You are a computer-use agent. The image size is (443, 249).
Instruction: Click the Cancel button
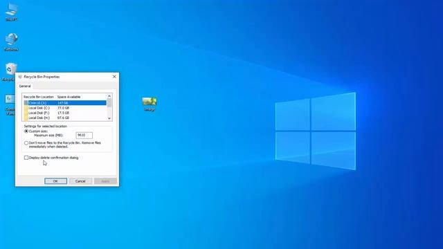pos(80,181)
